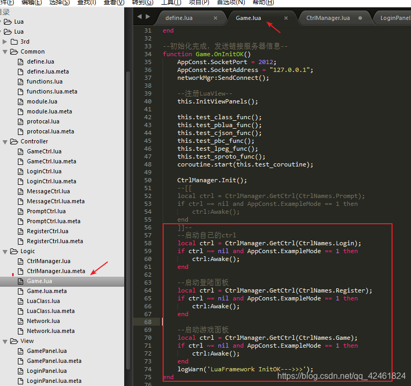Click the CtrlManager.lua file icon in sidebar
This screenshot has height=386, width=411.
tap(21, 261)
